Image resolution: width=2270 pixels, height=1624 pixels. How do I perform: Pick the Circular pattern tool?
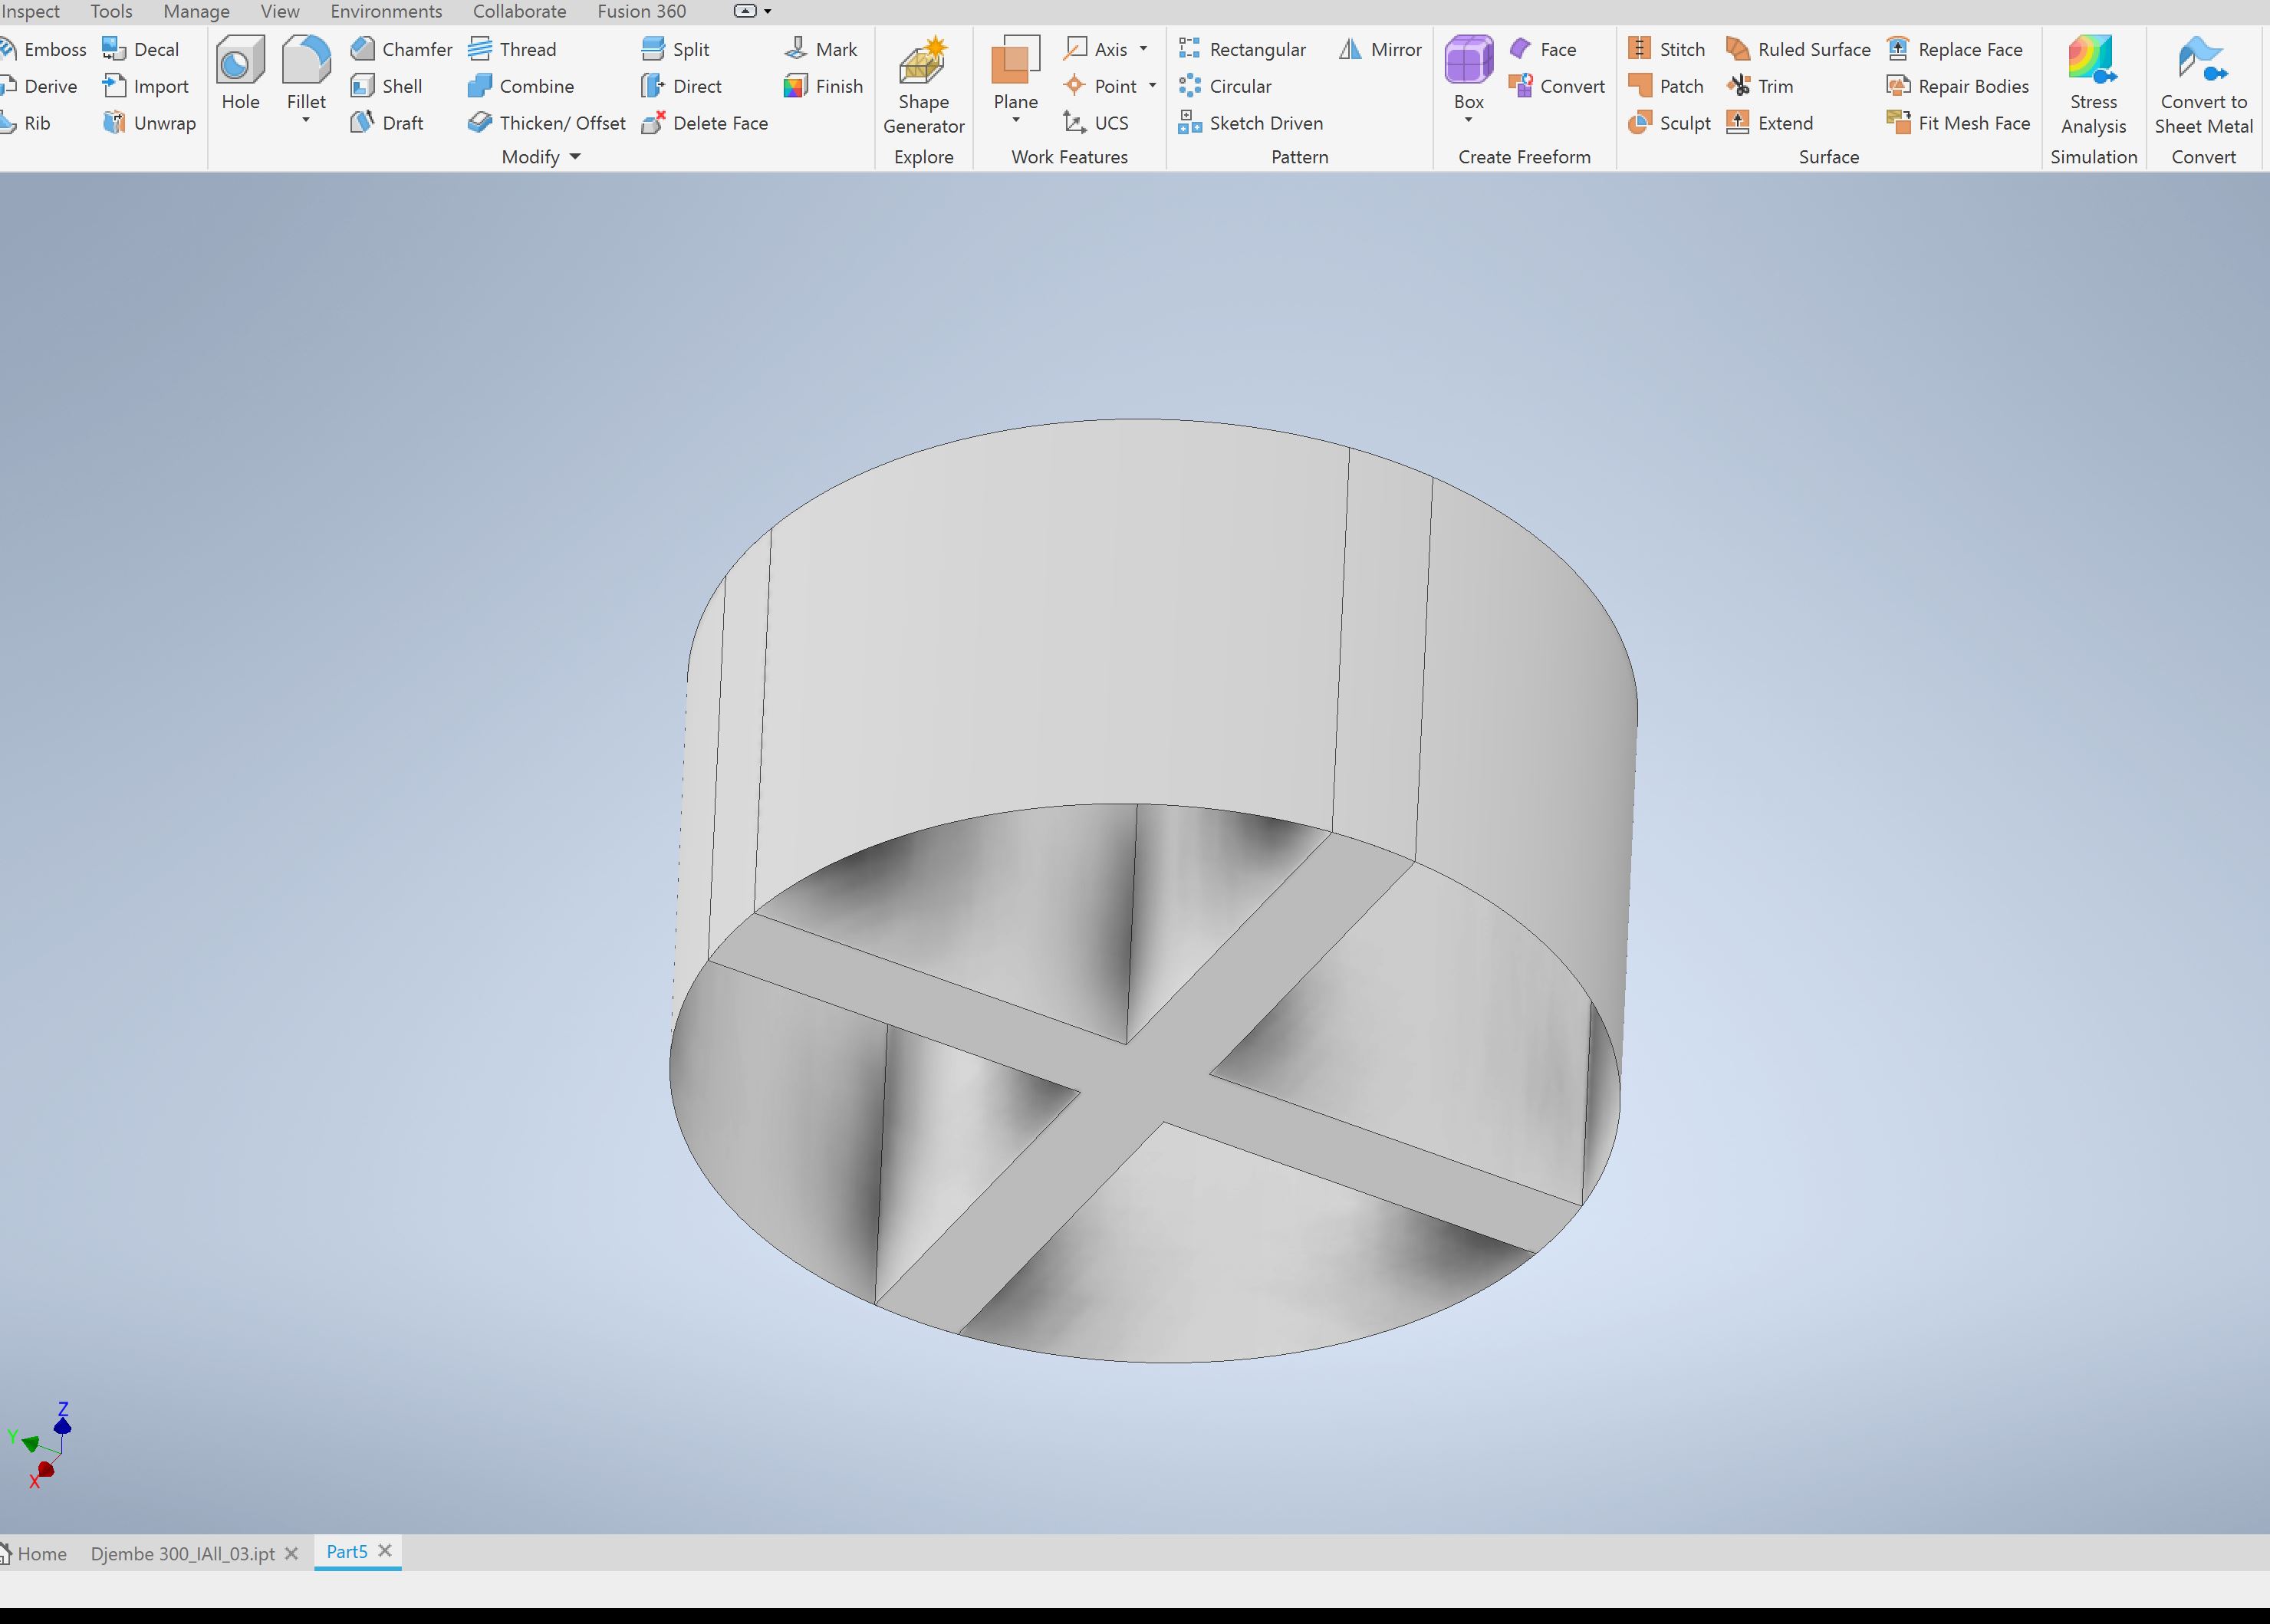[x=1225, y=86]
